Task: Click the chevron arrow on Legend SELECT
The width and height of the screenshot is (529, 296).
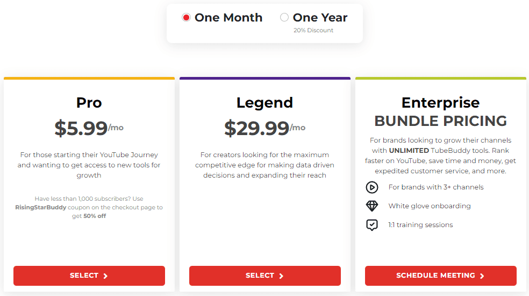Action: [x=281, y=276]
